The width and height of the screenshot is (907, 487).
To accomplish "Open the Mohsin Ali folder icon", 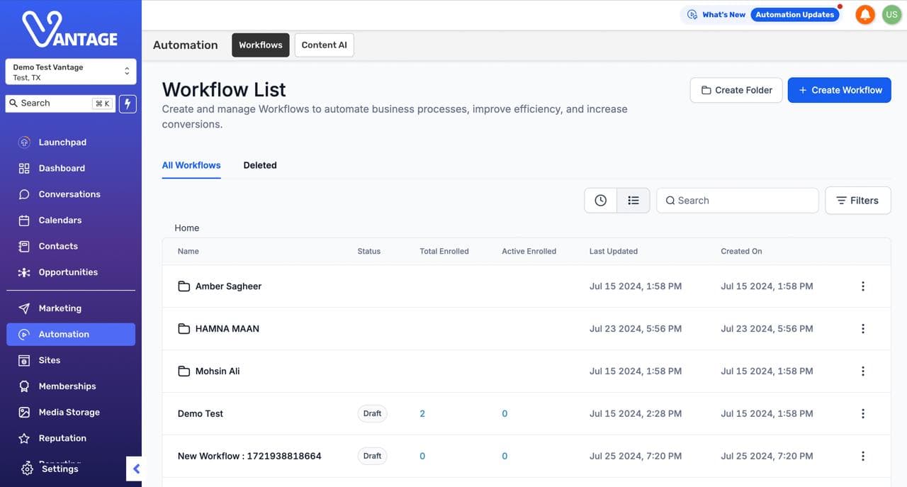I will pyautogui.click(x=184, y=371).
